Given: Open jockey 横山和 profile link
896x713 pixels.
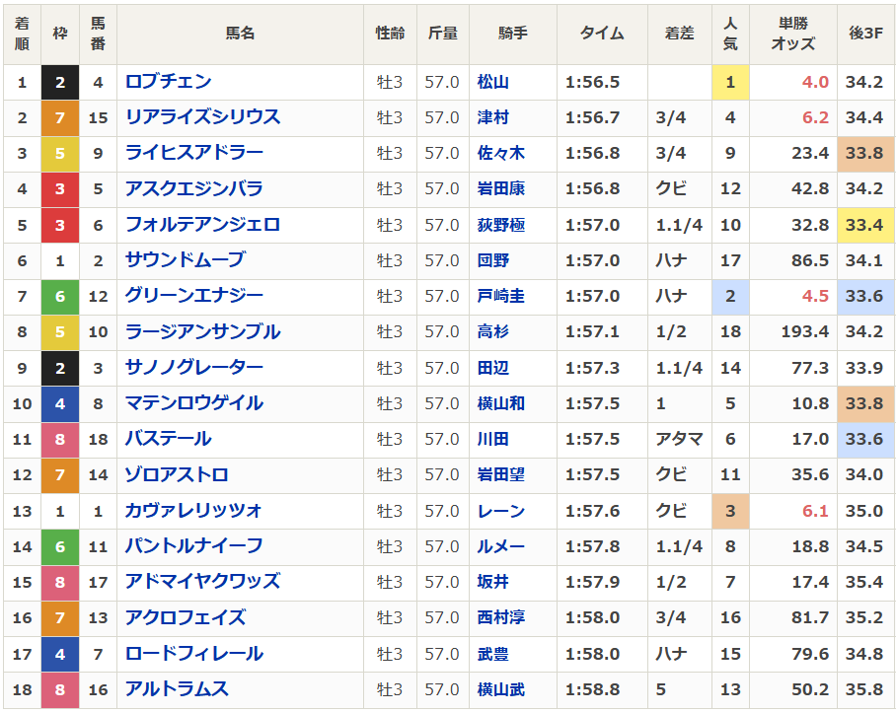Looking at the screenshot, I should (x=501, y=403).
